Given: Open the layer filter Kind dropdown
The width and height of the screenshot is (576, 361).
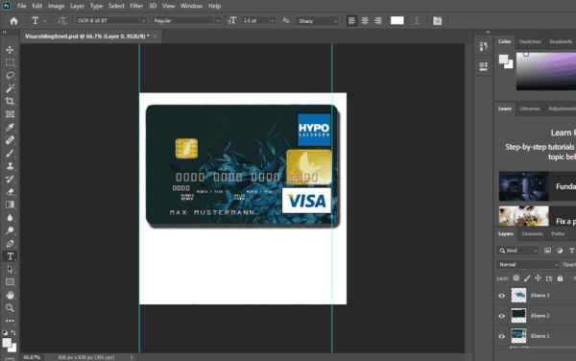Looking at the screenshot, I should click(517, 251).
